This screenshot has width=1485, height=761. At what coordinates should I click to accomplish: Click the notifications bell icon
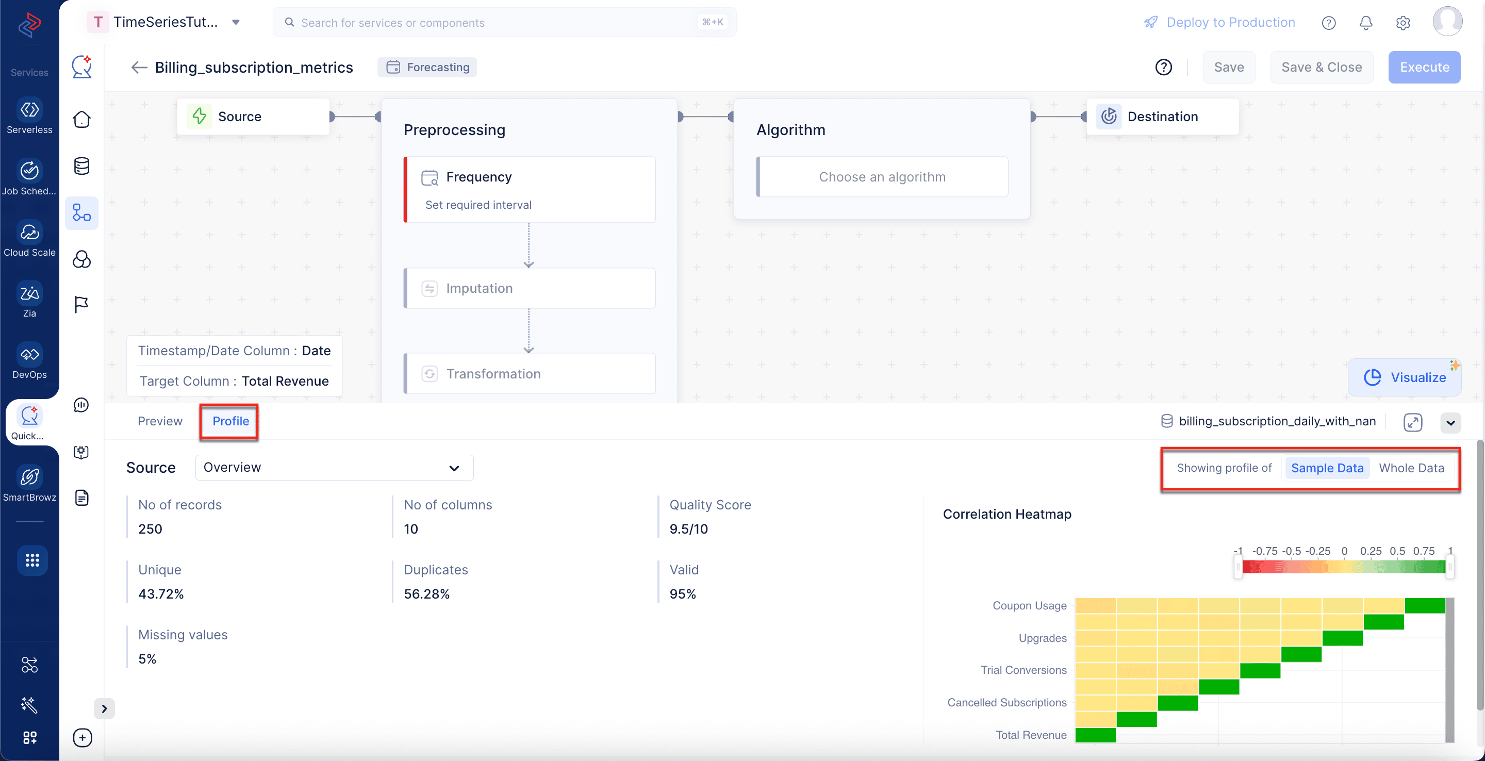1365,23
